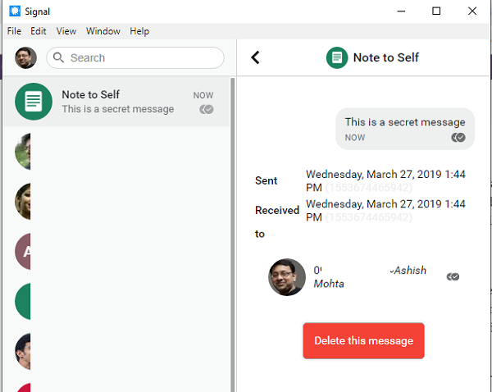Open the File menu
The width and height of the screenshot is (492, 392).
click(14, 31)
